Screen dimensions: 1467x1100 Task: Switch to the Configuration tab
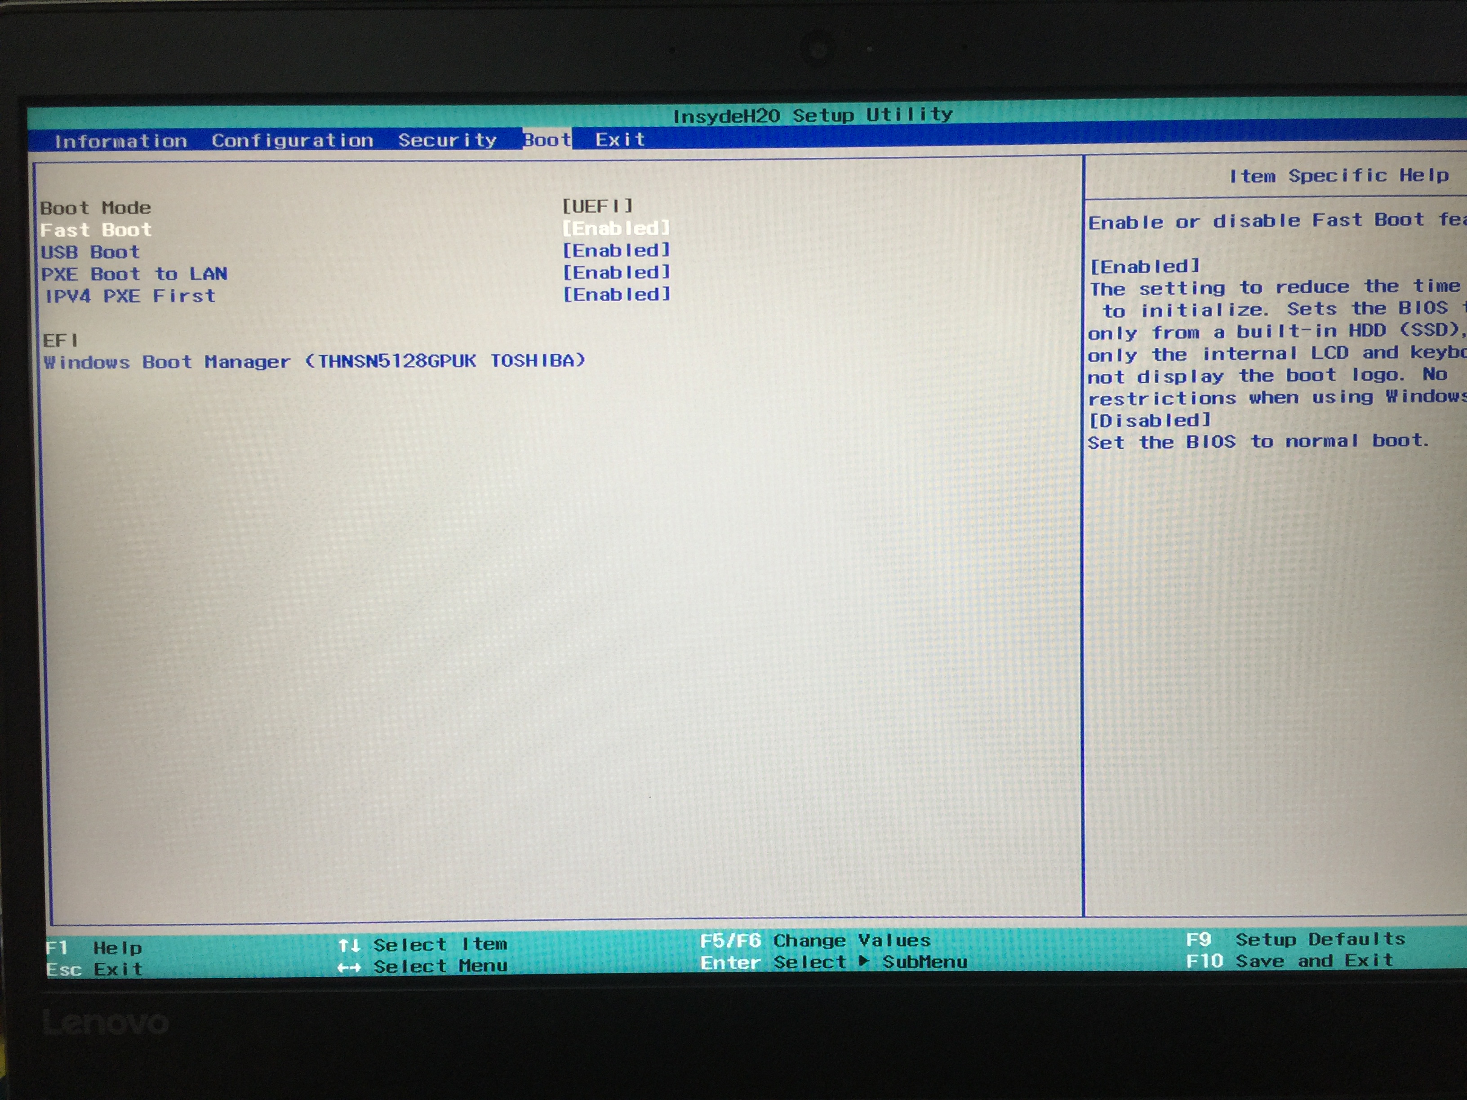(x=292, y=141)
